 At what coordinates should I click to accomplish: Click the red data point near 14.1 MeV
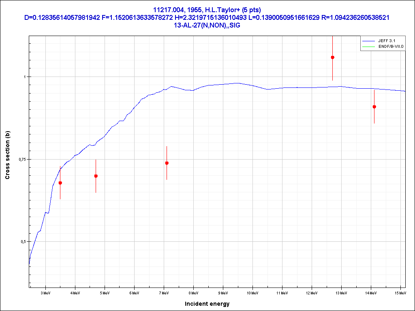374,107
